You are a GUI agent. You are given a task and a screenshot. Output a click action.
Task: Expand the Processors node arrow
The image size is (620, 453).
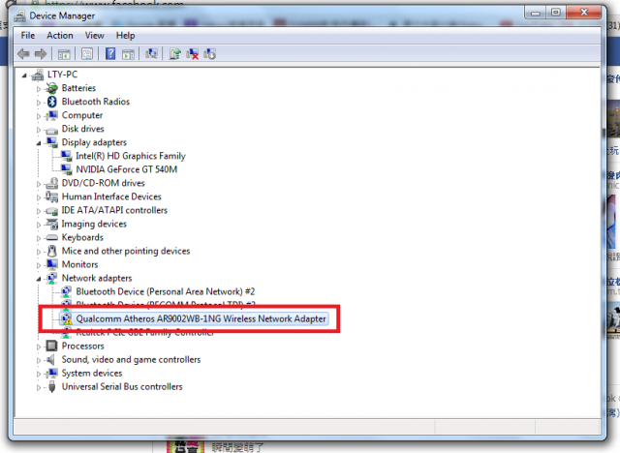coord(39,347)
